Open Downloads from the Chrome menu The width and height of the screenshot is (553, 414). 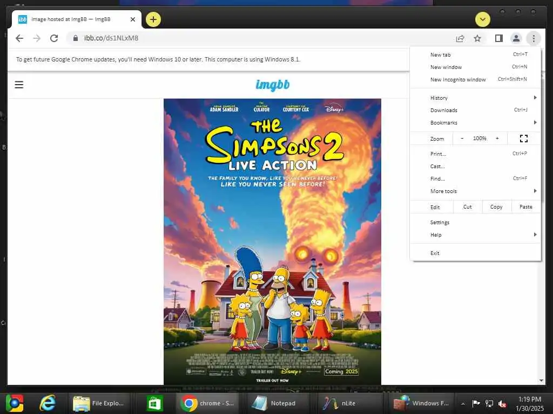click(475, 110)
